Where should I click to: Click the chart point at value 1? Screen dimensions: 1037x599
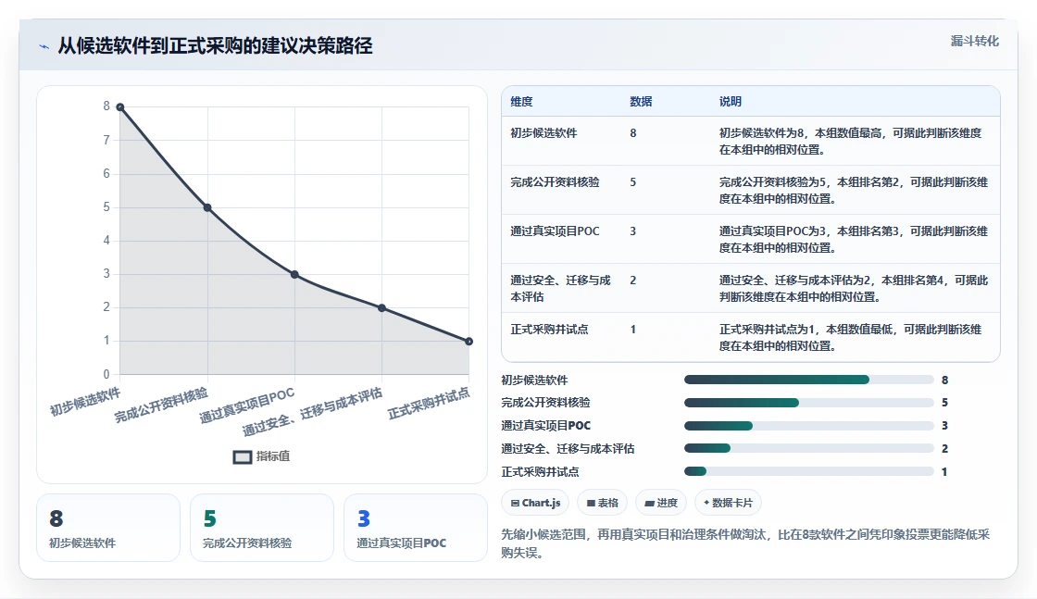pyautogui.click(x=469, y=341)
